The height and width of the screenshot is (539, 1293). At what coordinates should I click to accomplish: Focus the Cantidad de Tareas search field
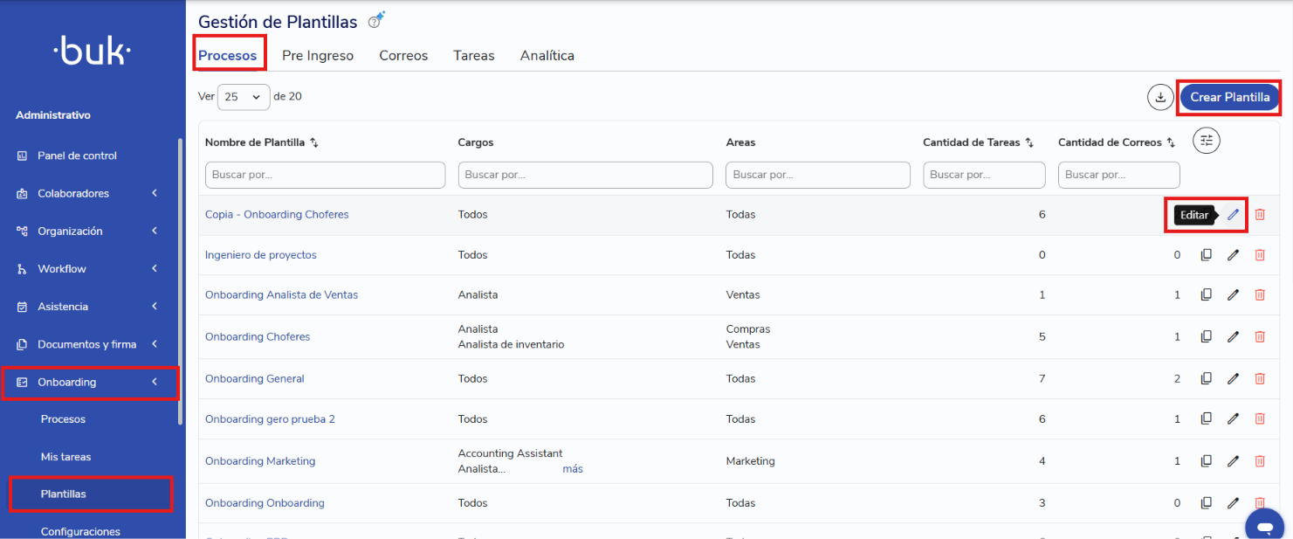984,175
